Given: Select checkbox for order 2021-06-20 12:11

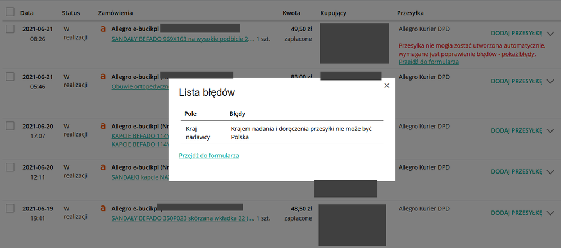Looking at the screenshot, I should (10, 167).
